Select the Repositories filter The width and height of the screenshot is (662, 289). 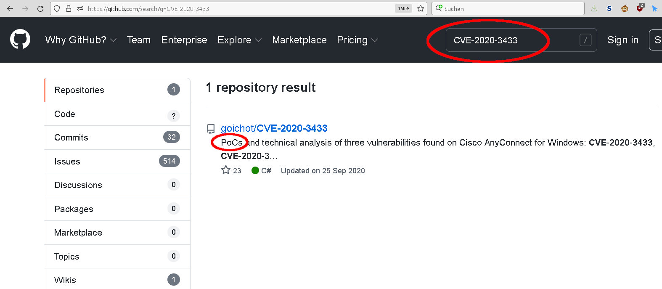(117, 90)
